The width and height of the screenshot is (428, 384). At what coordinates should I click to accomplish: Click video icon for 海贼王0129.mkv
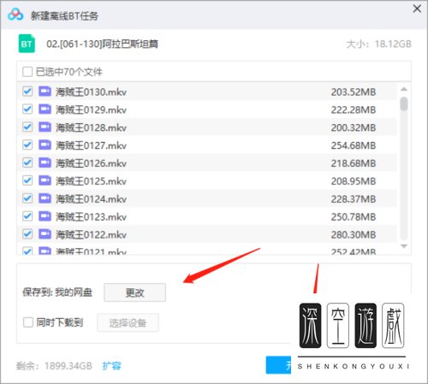click(x=45, y=109)
